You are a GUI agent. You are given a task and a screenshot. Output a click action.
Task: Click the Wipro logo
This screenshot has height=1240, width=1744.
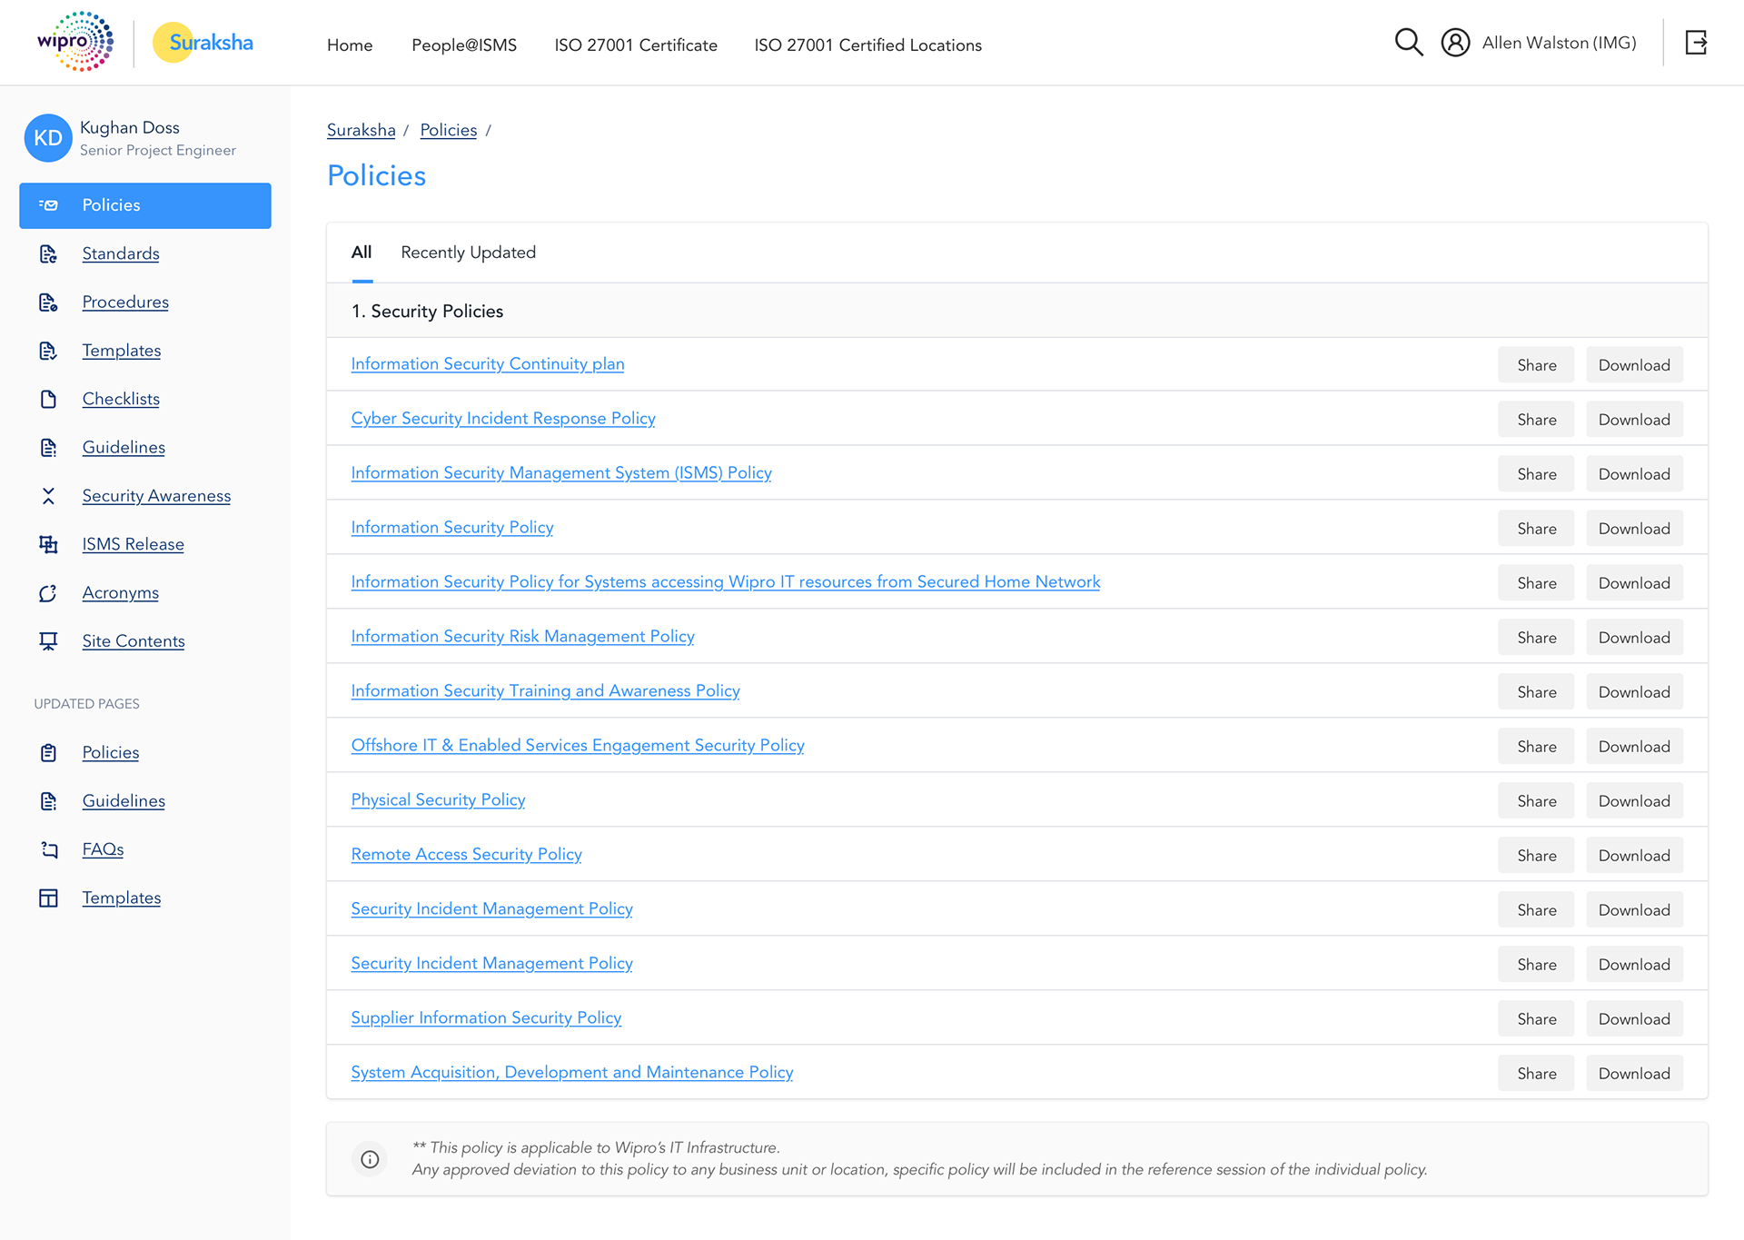[75, 42]
